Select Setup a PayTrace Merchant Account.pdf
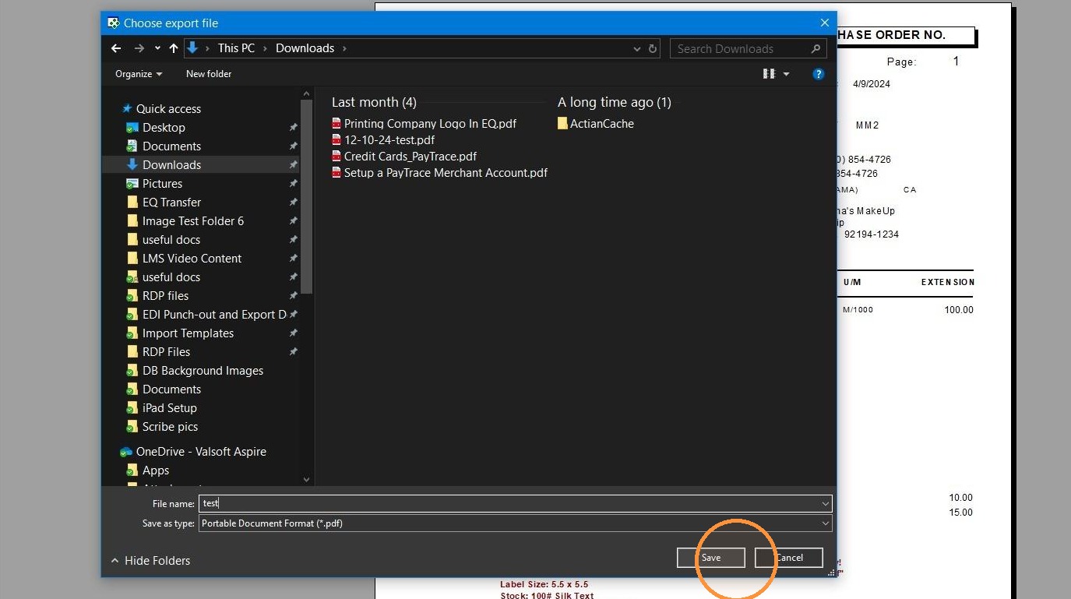This screenshot has height=599, width=1071. pos(446,173)
